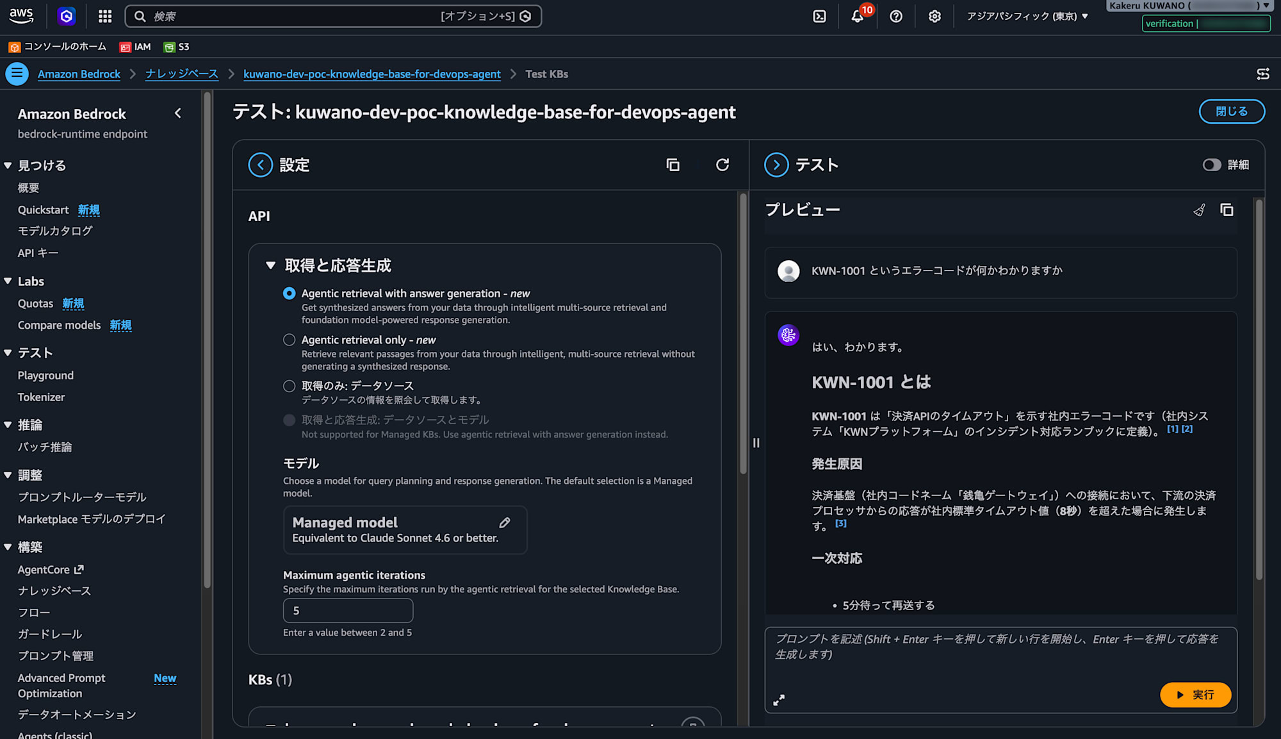This screenshot has width=1281, height=739.
Task: Collapse the Labs sidebar section
Action: point(8,281)
